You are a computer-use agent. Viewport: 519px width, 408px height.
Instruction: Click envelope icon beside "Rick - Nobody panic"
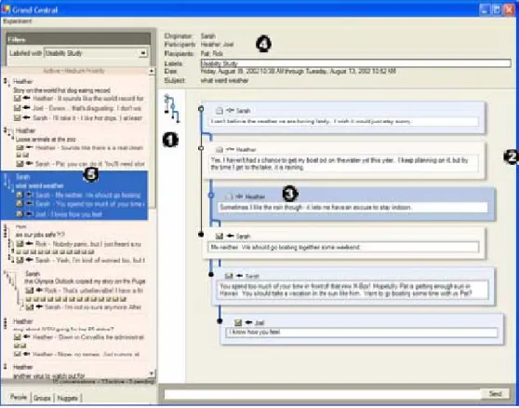point(20,244)
